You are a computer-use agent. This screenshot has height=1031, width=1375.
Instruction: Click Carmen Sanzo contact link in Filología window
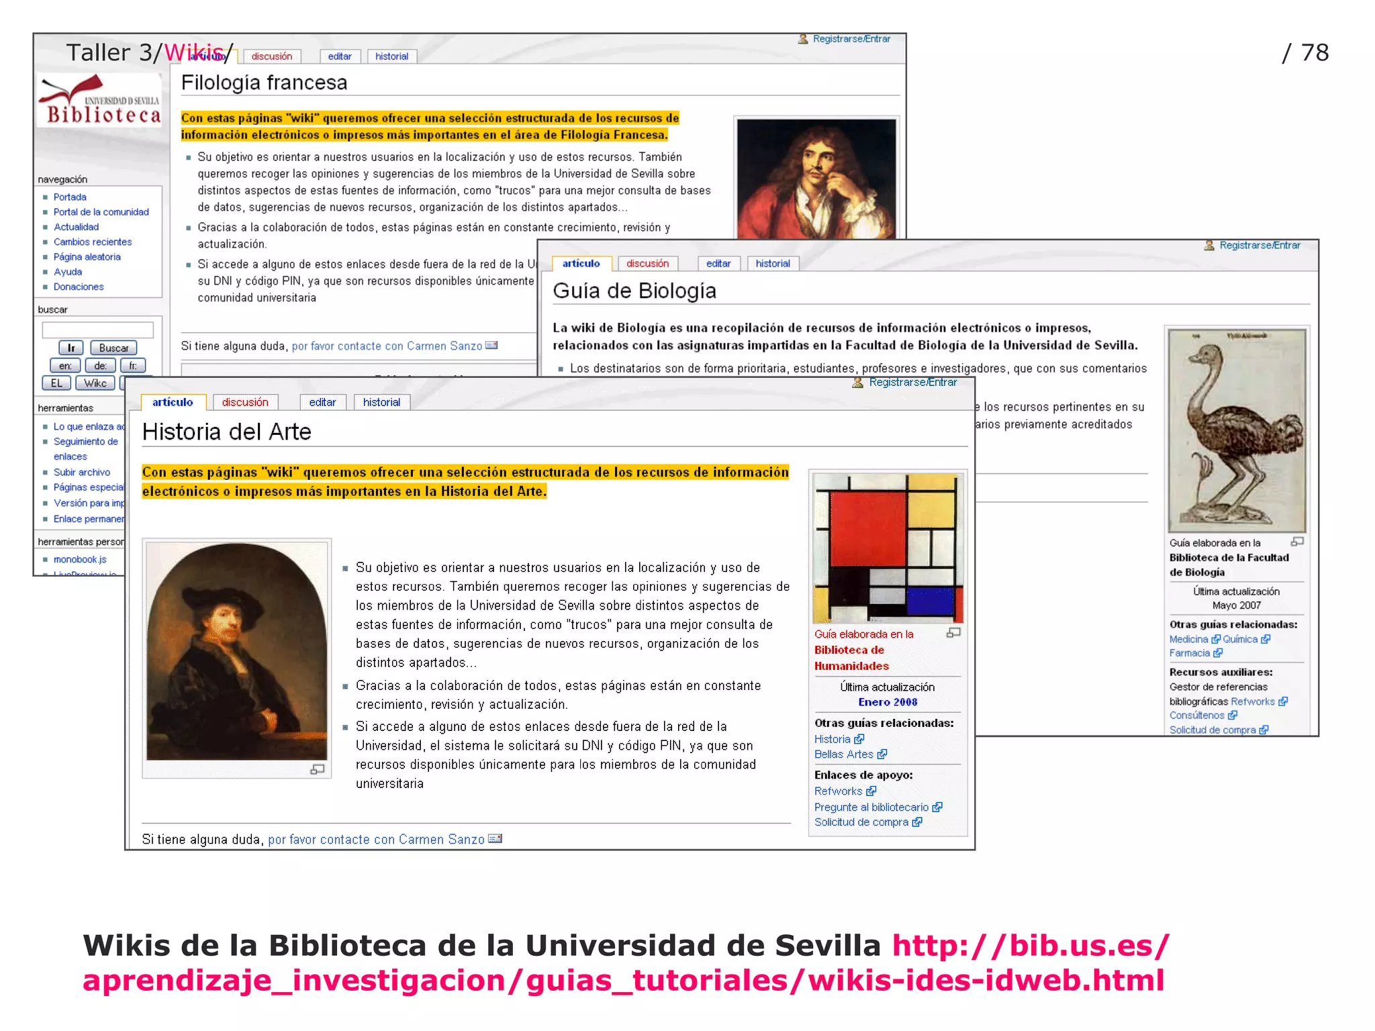(387, 346)
